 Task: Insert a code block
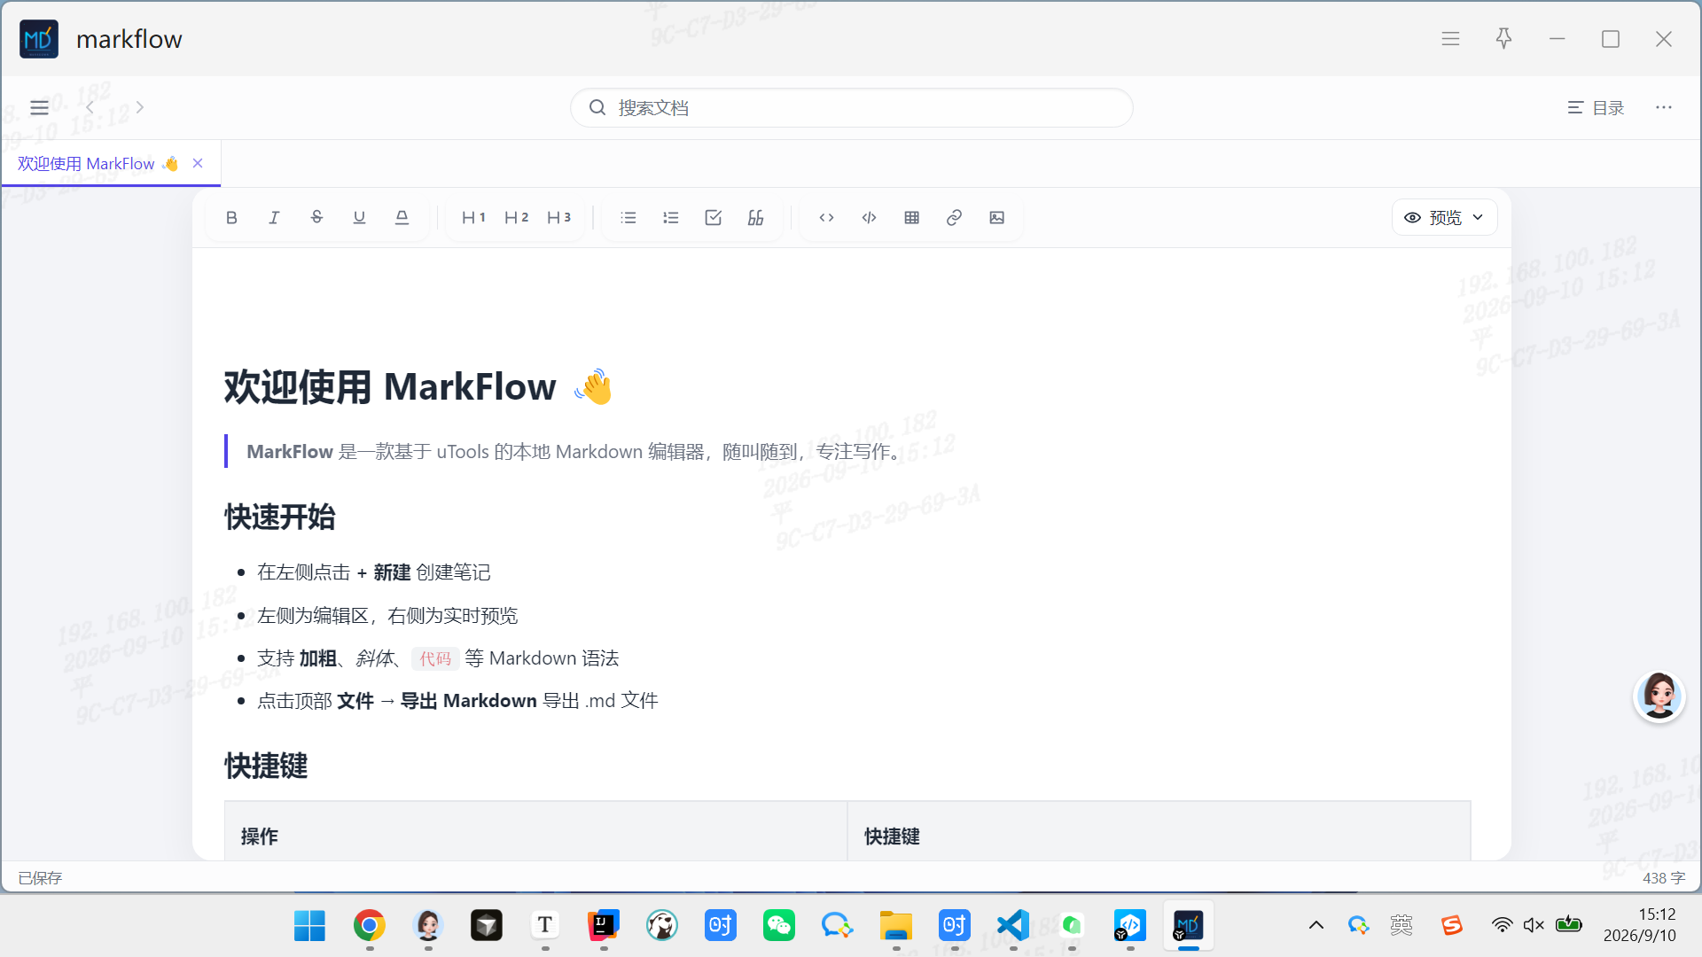click(870, 218)
